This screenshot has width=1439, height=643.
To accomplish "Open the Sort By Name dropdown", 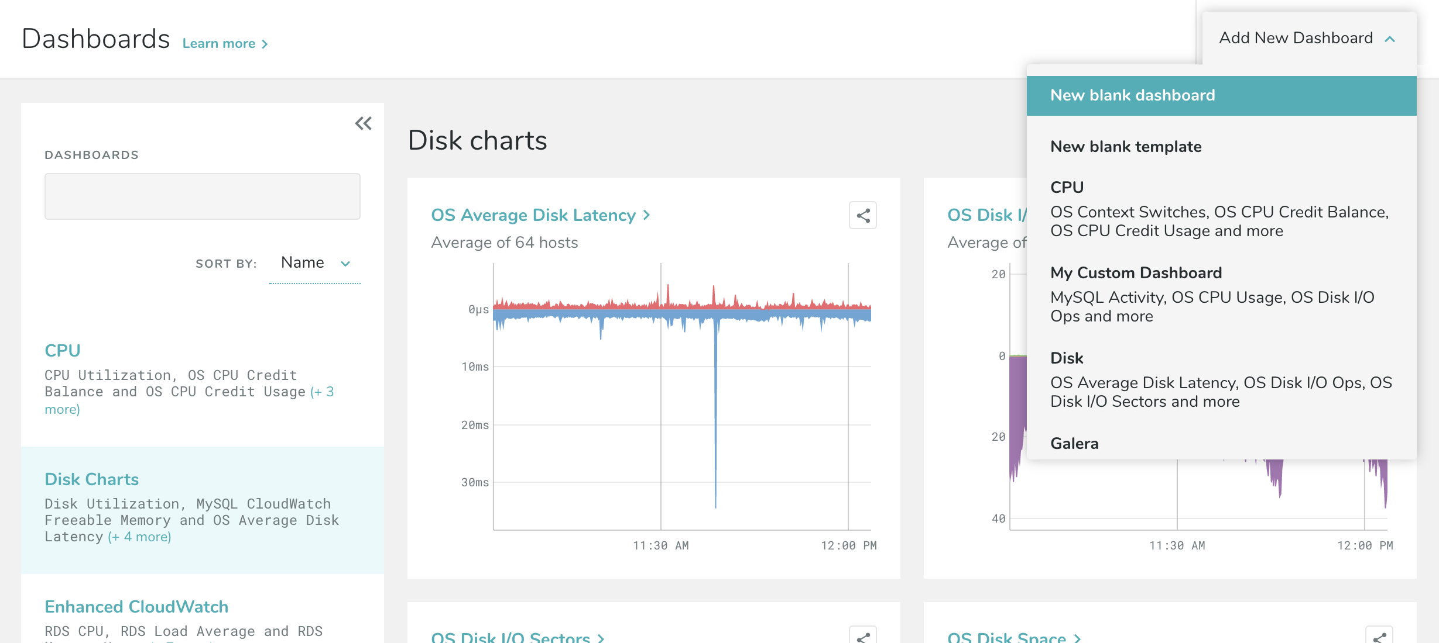I will (315, 263).
